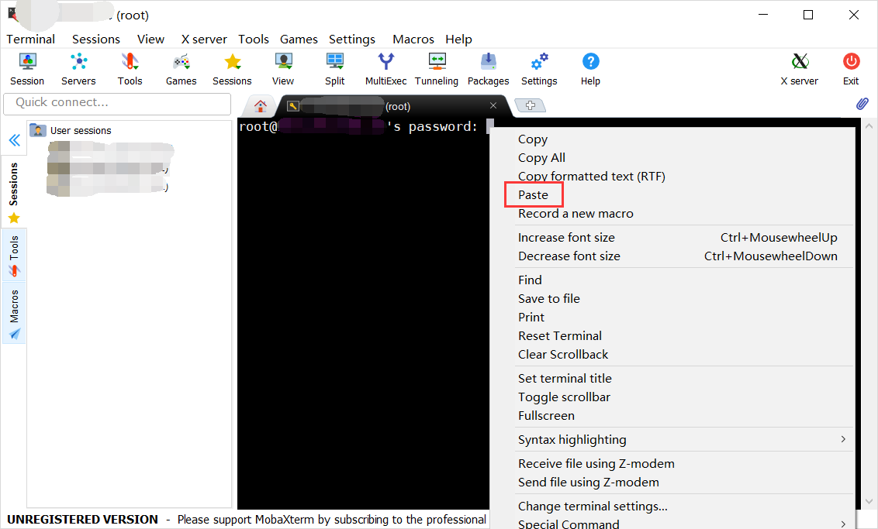Select Save to file

point(684,299)
